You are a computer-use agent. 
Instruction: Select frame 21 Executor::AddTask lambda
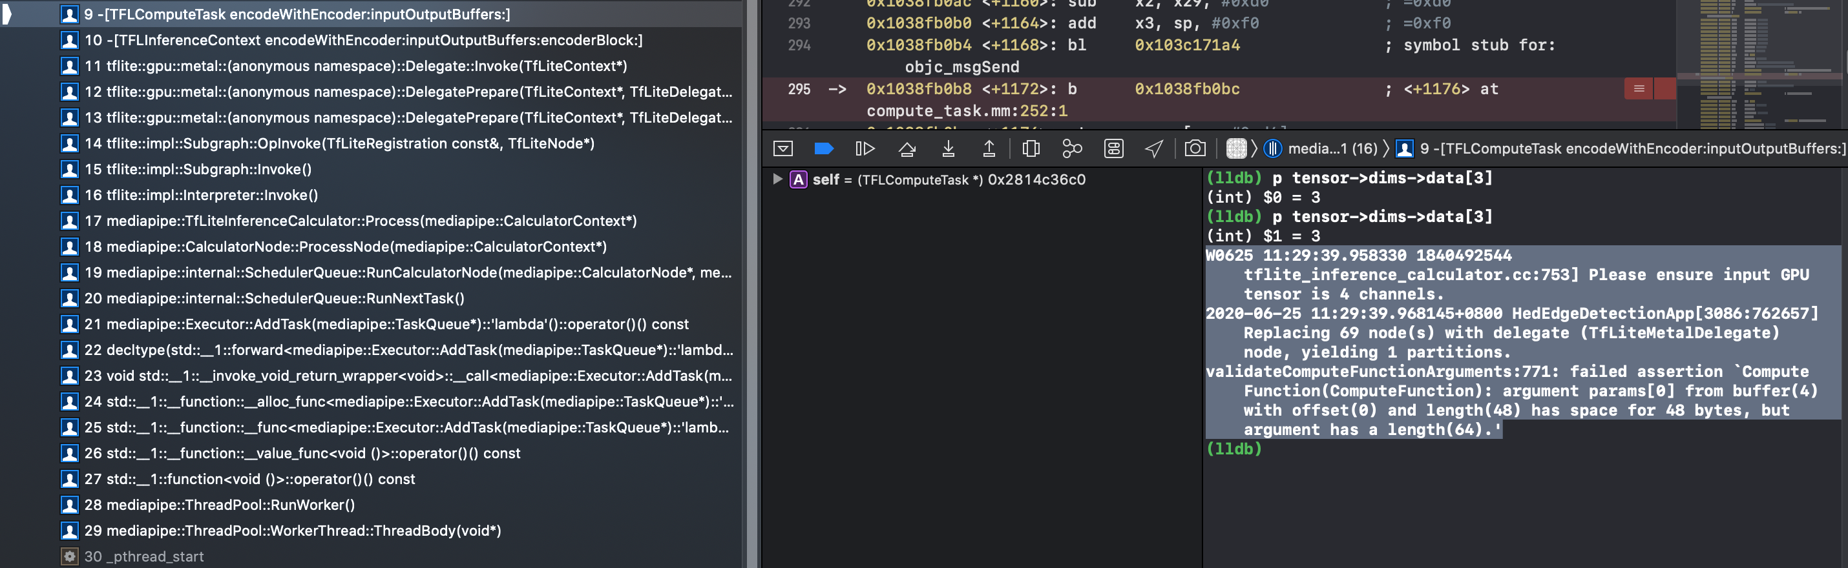coord(372,324)
